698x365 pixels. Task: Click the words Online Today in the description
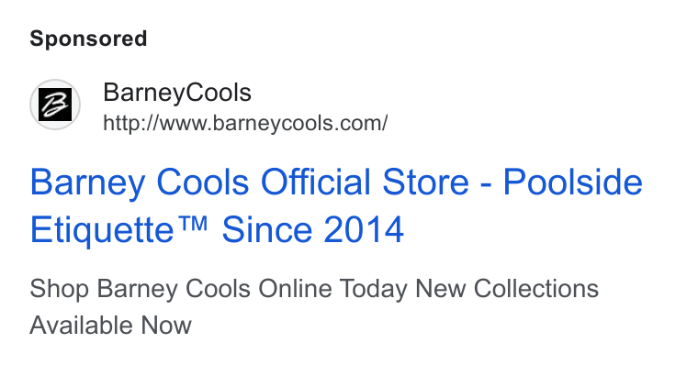tap(332, 289)
